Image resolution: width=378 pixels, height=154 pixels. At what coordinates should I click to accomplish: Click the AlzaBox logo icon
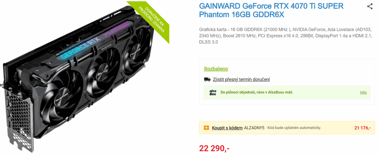pyautogui.click(x=213, y=92)
